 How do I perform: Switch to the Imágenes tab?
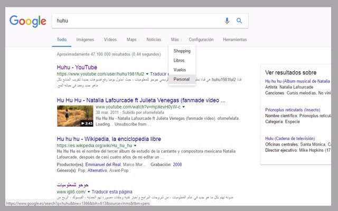click(x=85, y=40)
